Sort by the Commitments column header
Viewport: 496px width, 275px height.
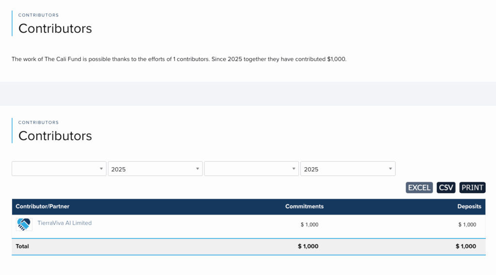pyautogui.click(x=304, y=206)
